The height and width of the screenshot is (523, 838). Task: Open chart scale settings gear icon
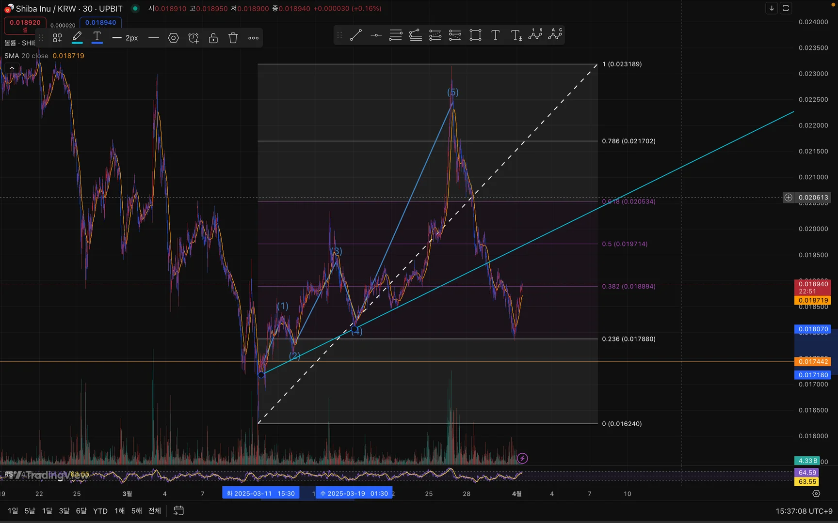tap(816, 493)
